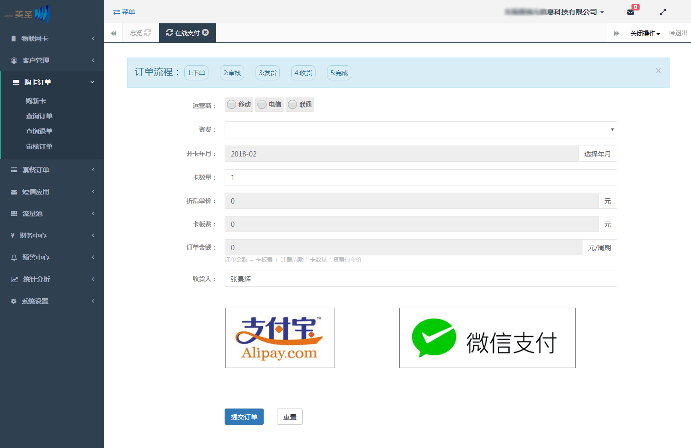Open company account dropdown
The width and height of the screenshot is (691, 448).
(554, 12)
